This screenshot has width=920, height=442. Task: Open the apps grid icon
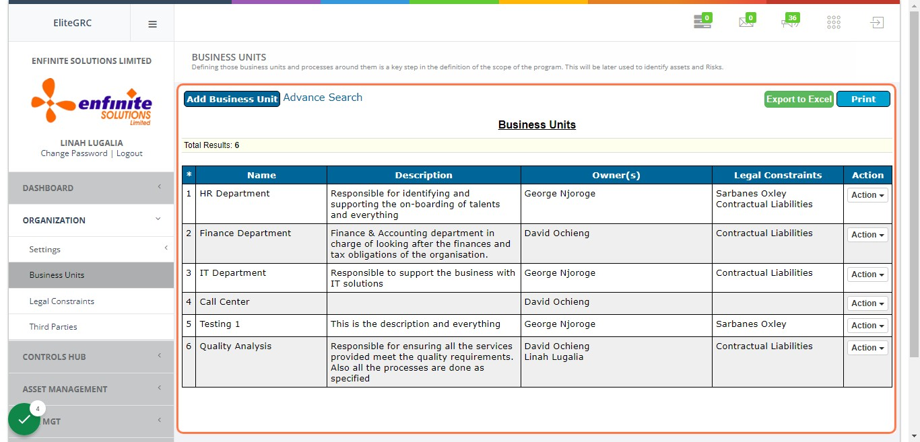click(x=834, y=23)
